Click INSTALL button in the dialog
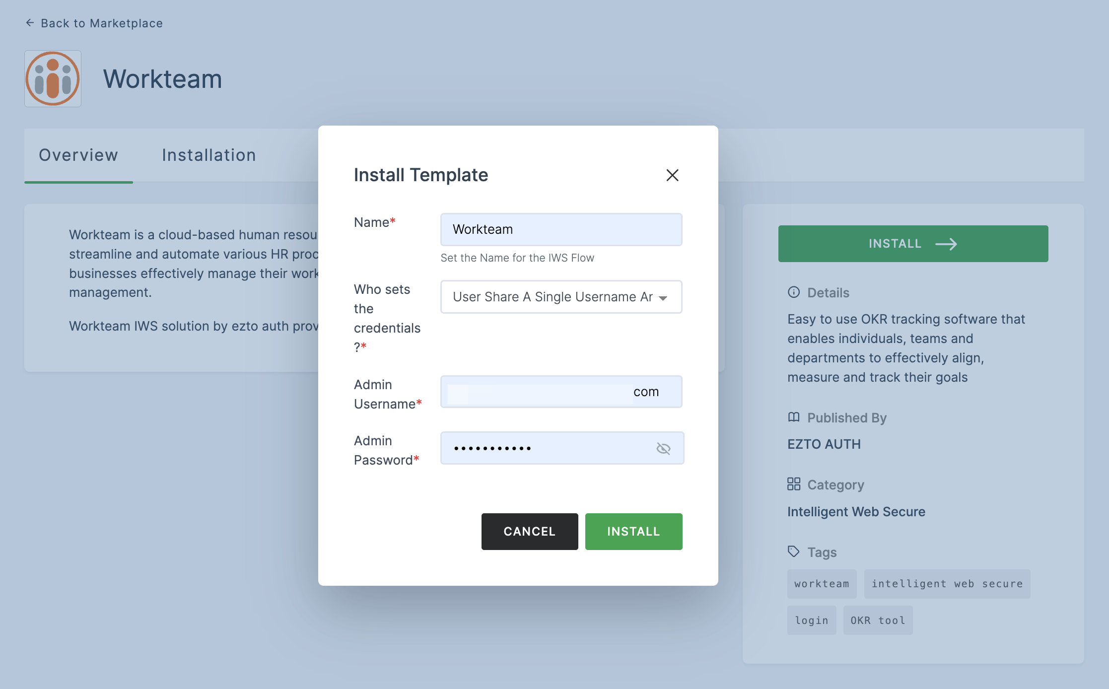1109x689 pixels. (x=633, y=532)
